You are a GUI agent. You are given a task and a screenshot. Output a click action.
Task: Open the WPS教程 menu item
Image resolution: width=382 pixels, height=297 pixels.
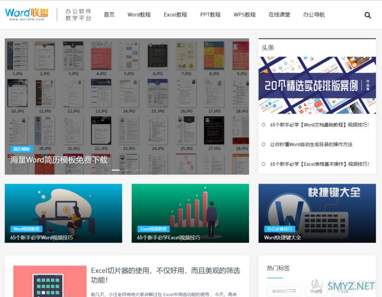pyautogui.click(x=244, y=15)
